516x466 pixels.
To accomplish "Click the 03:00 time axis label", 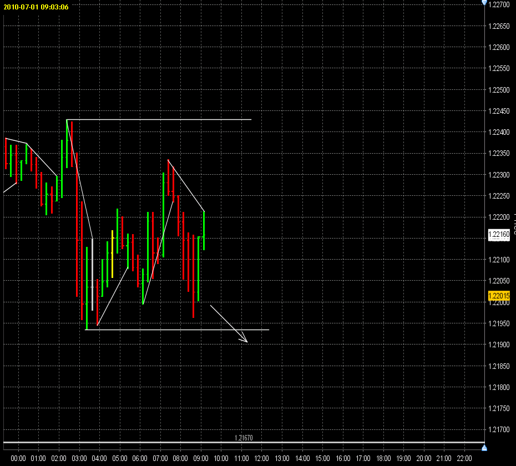I will coord(79,458).
